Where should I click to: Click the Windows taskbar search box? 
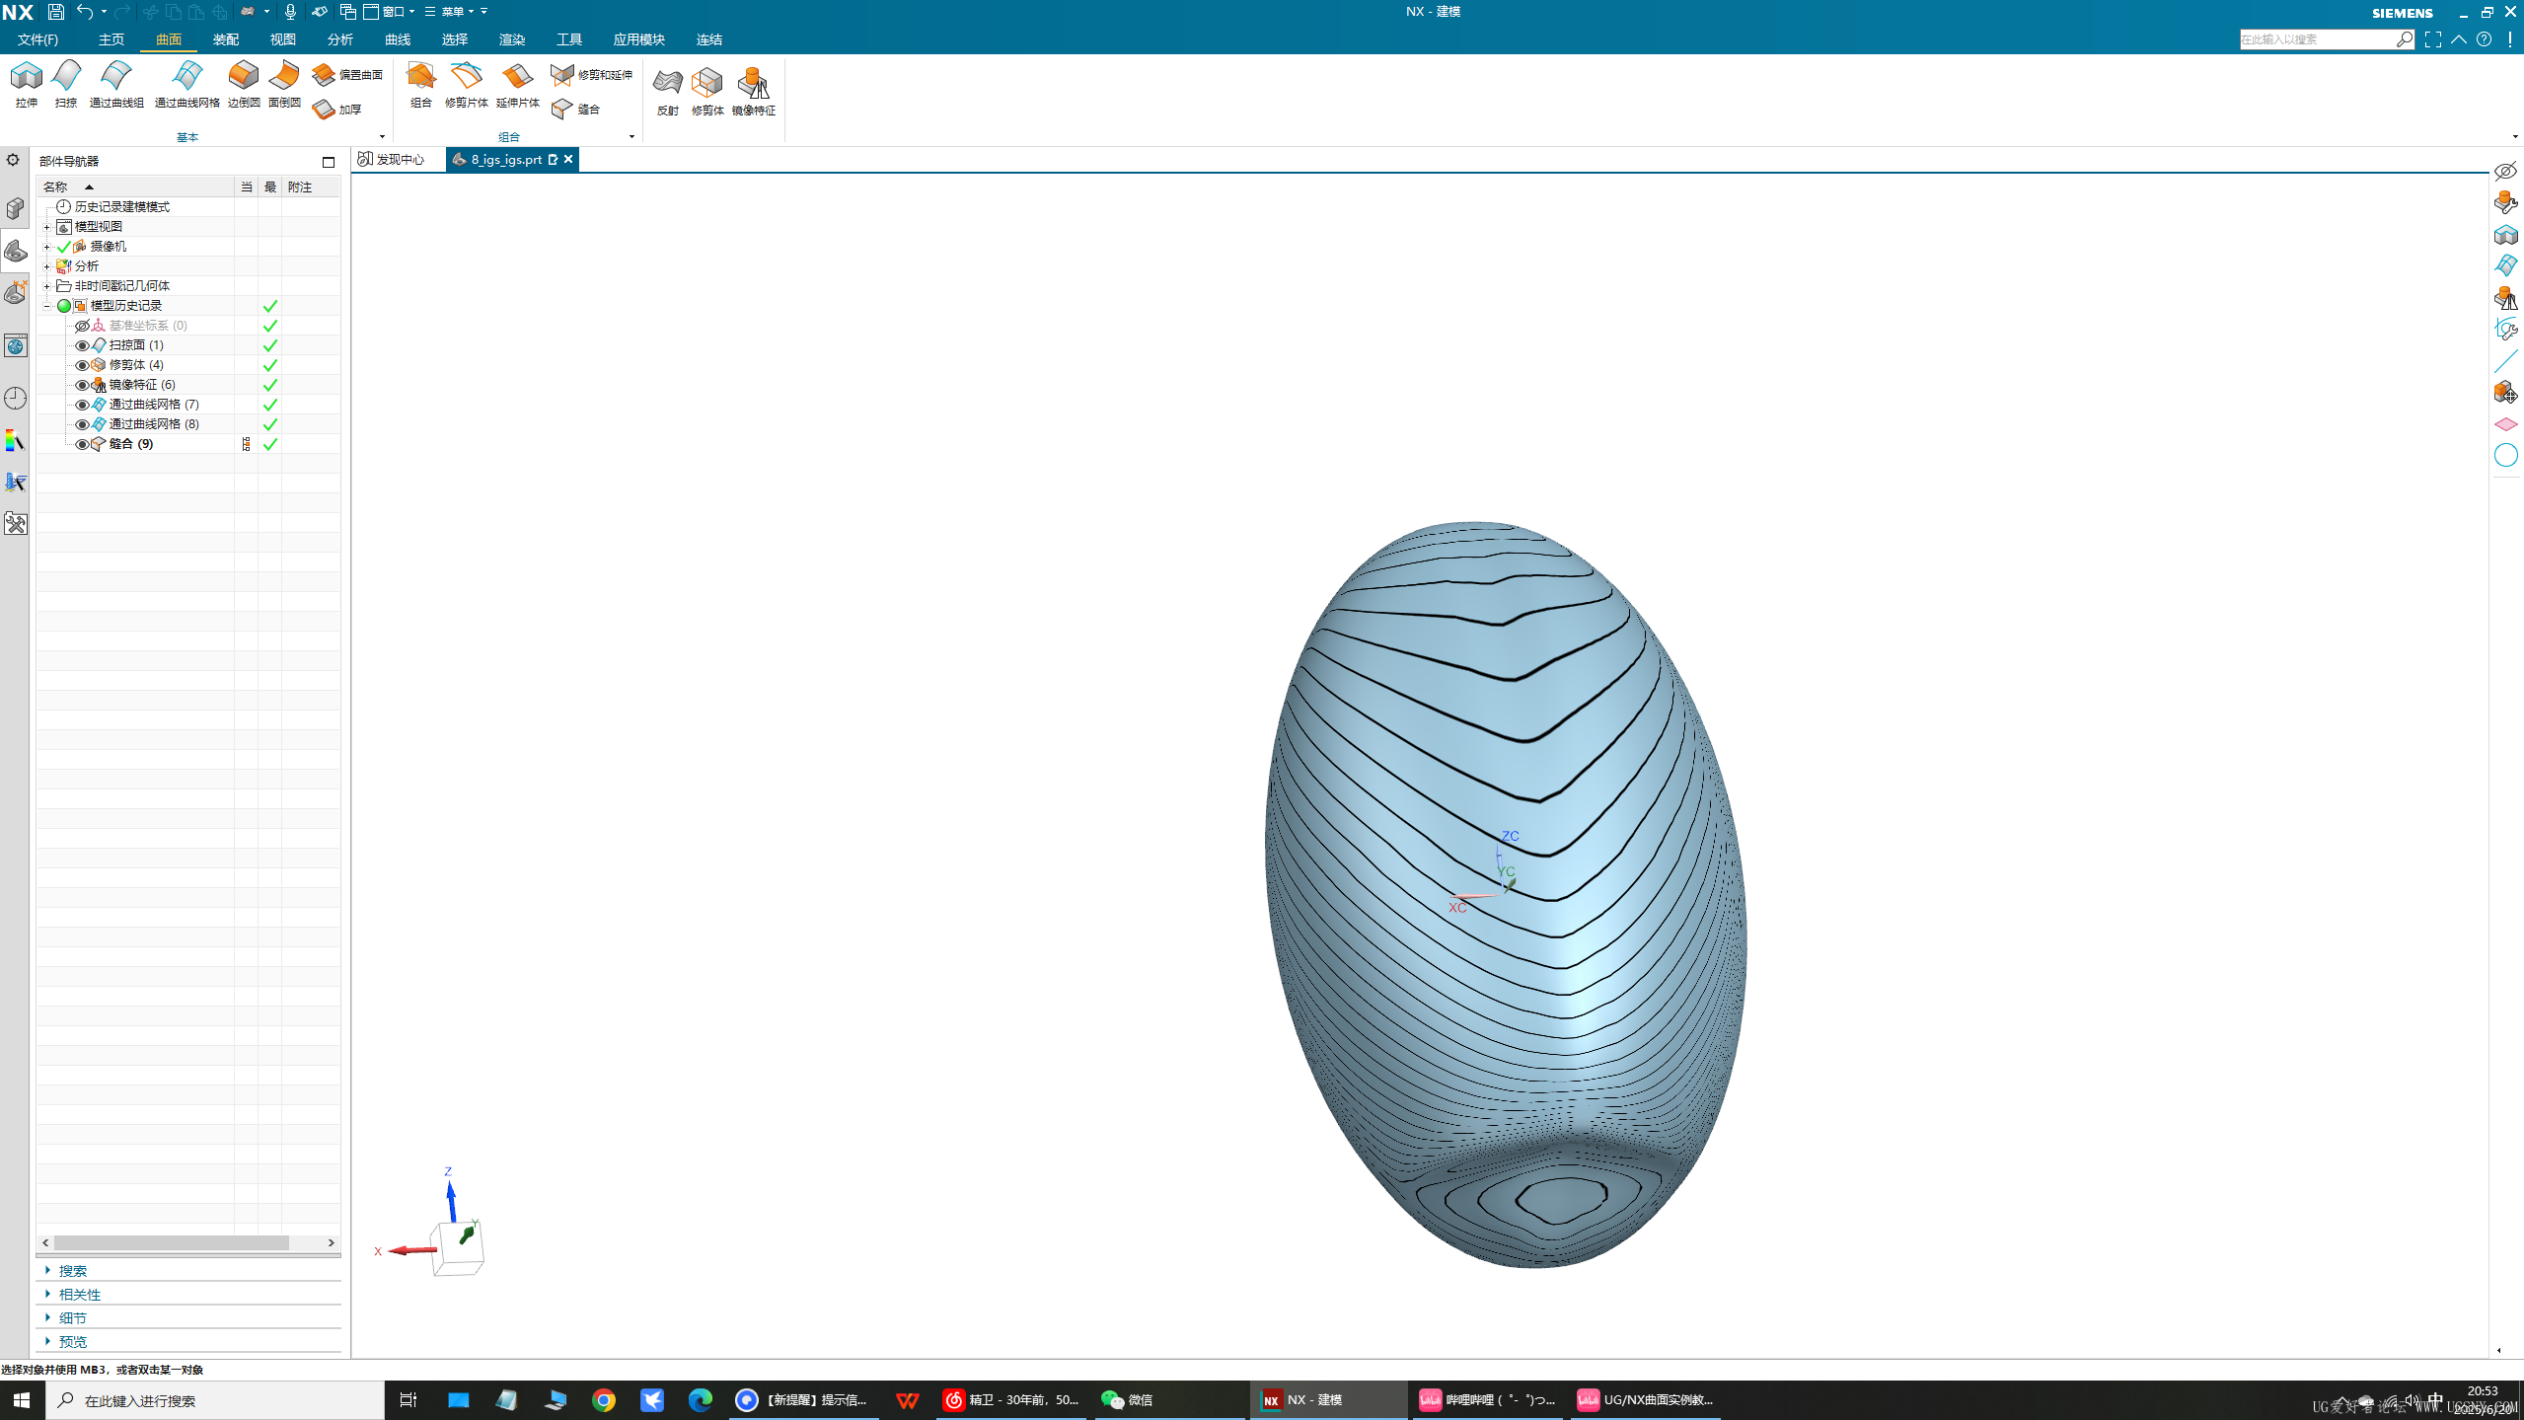tap(215, 1400)
